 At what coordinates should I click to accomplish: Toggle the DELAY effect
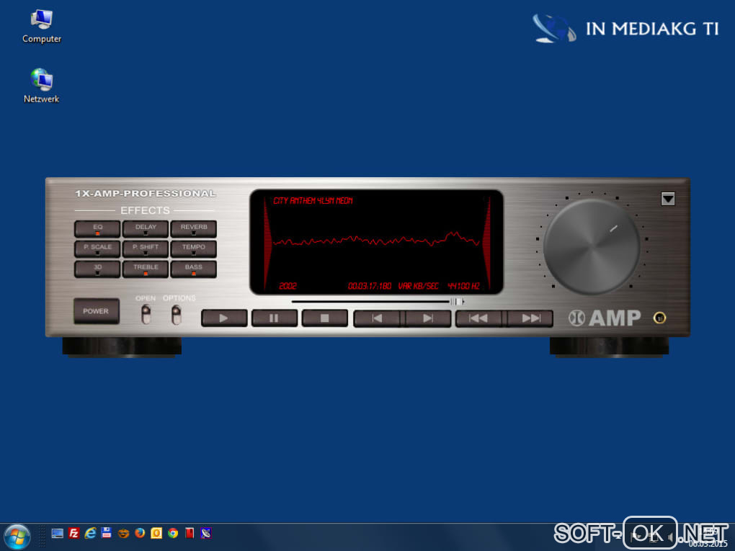[146, 229]
